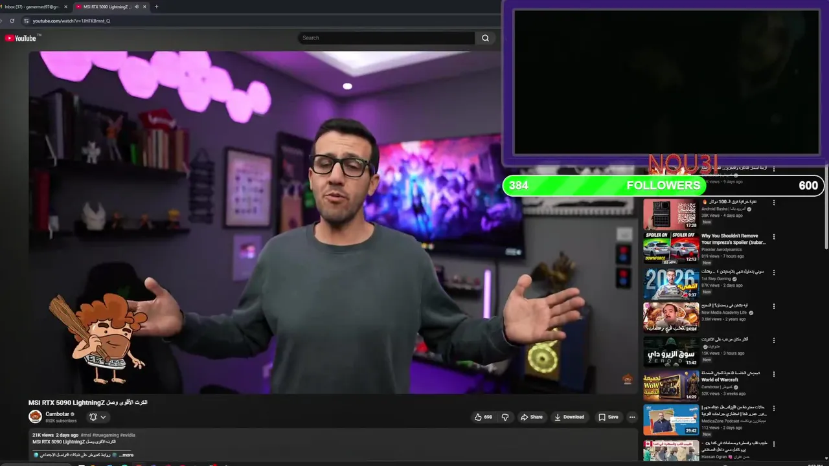Open options menu for MedicaZone Podcast video
The image size is (829, 466).
point(773,409)
